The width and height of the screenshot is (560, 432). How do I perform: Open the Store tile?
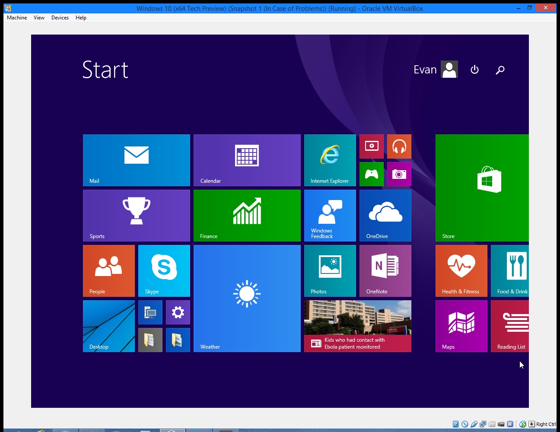pos(482,188)
